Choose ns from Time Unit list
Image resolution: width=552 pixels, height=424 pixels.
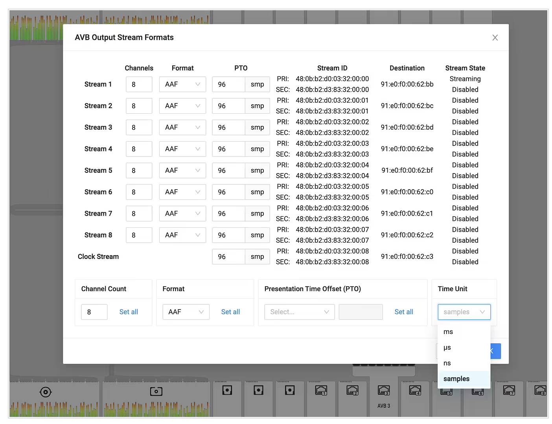[464, 363]
